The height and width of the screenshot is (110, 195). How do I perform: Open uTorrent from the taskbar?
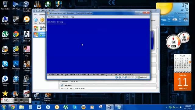(x=66, y=107)
